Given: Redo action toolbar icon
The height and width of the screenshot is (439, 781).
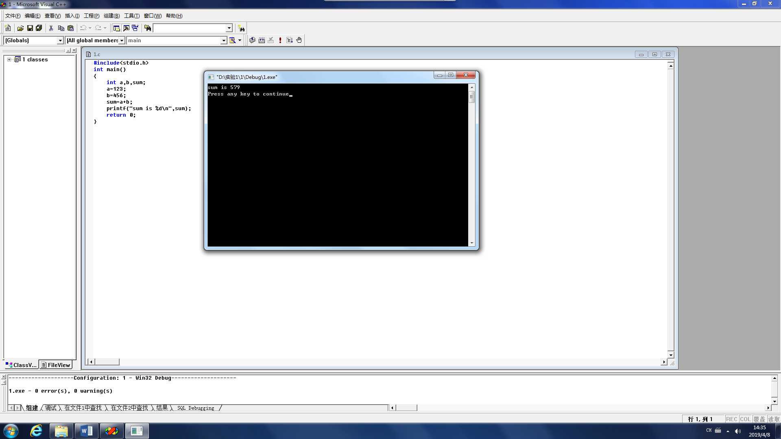Looking at the screenshot, I should (98, 28).
